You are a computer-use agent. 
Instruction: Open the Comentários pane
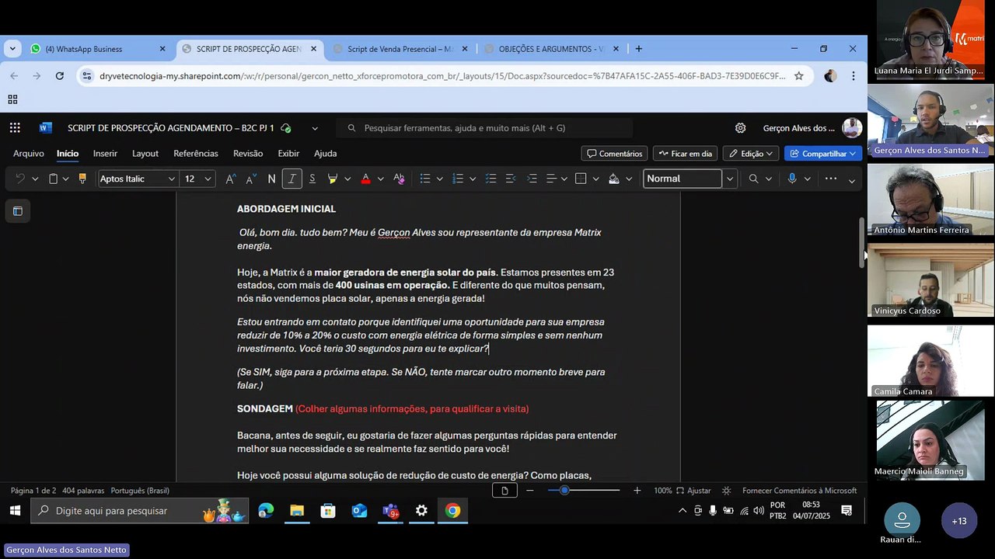tap(615, 154)
